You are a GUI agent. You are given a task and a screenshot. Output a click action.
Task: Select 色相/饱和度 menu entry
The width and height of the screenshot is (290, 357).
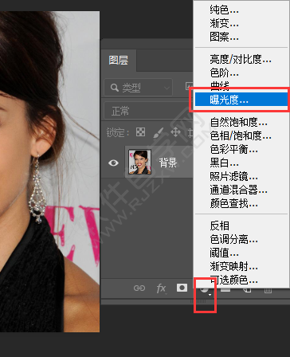pos(241,135)
